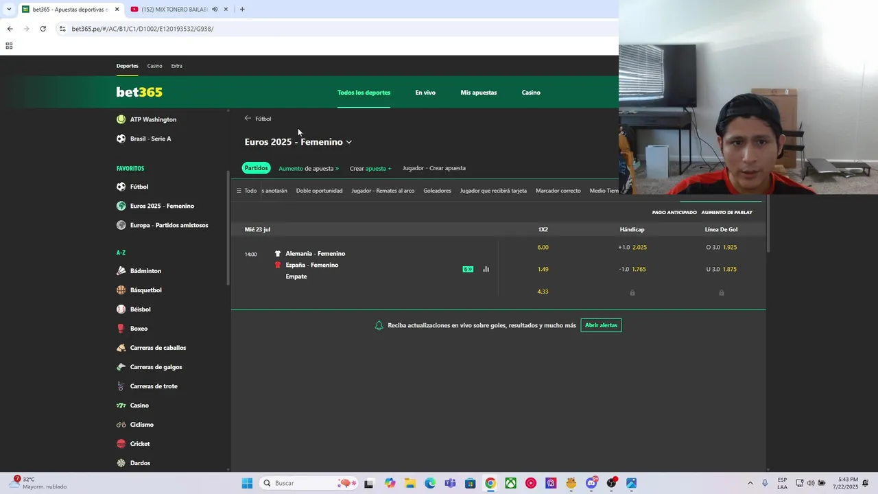
Task: Open the En vivo section
Action: 425,93
